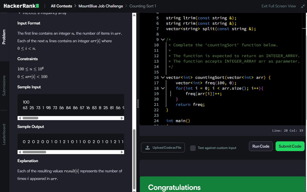The image size is (307, 192).
Task: Click the Sample Input scroll right arrow
Action: coord(122,118)
